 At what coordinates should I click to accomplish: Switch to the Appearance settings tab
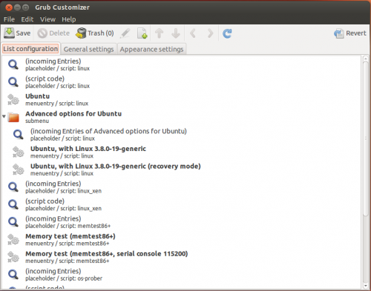[151, 49]
